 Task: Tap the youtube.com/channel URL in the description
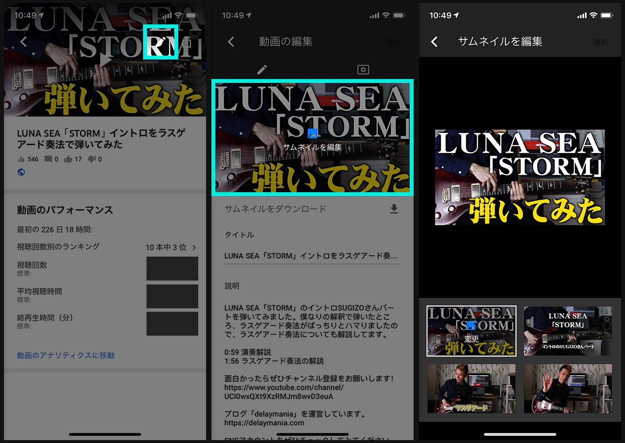pos(284,392)
